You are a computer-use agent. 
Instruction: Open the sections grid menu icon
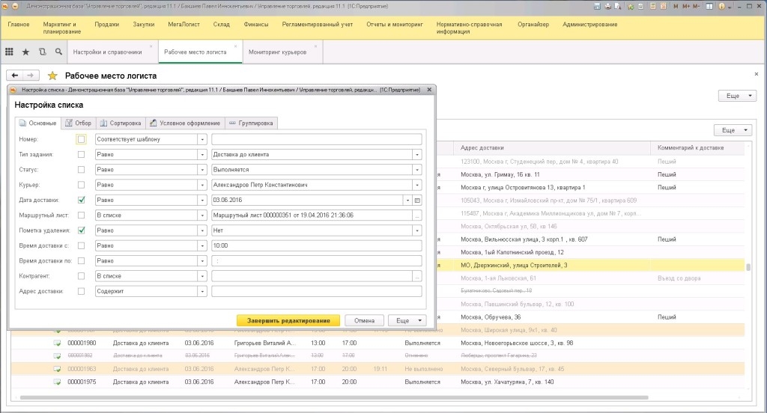(9, 52)
